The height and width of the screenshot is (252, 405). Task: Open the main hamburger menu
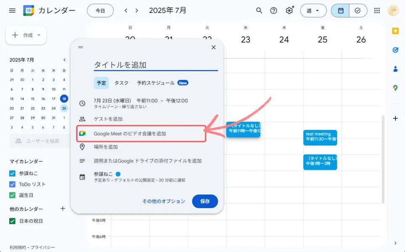pos(12,10)
